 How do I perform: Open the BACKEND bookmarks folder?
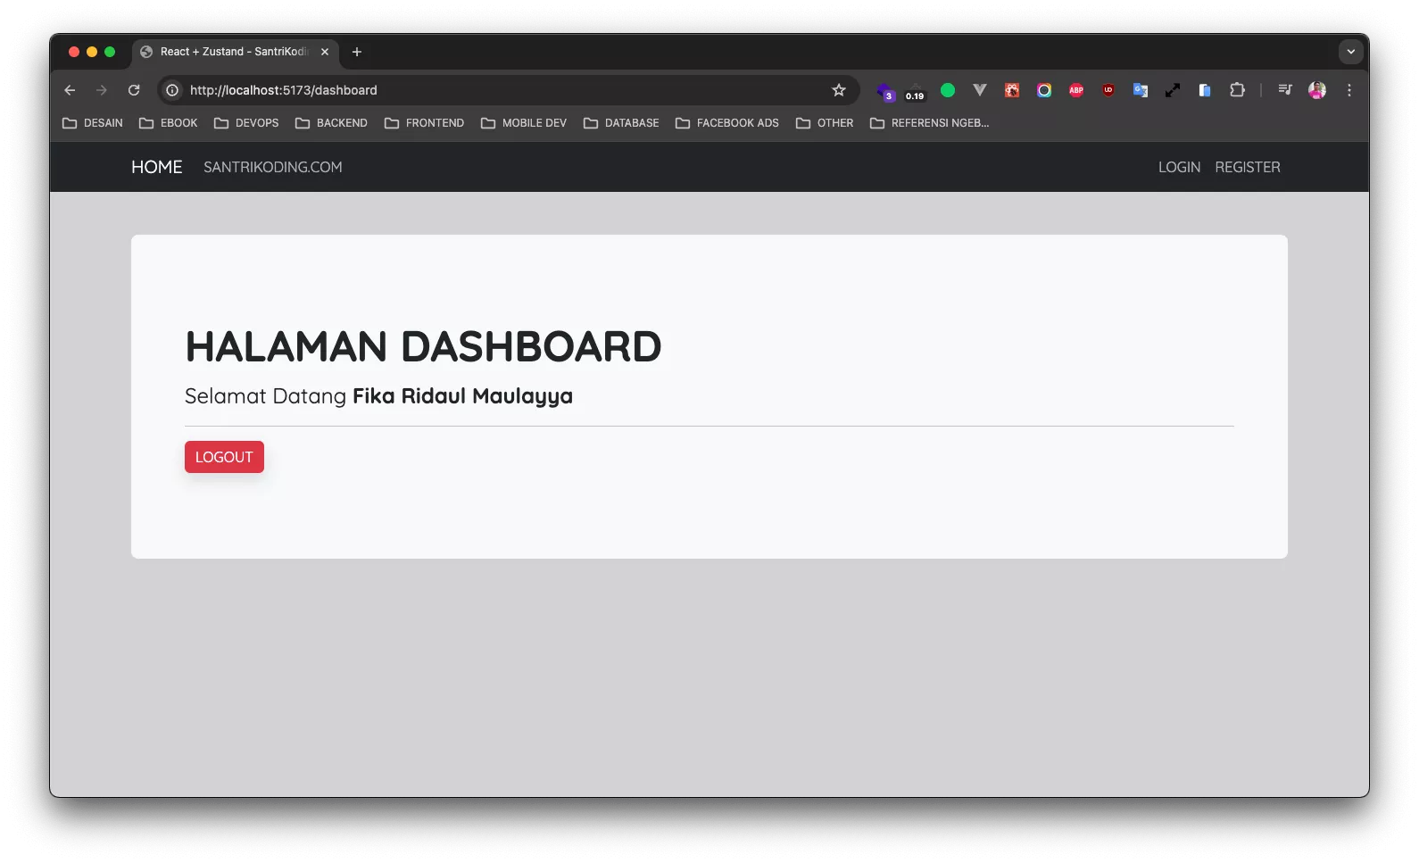[x=331, y=123]
